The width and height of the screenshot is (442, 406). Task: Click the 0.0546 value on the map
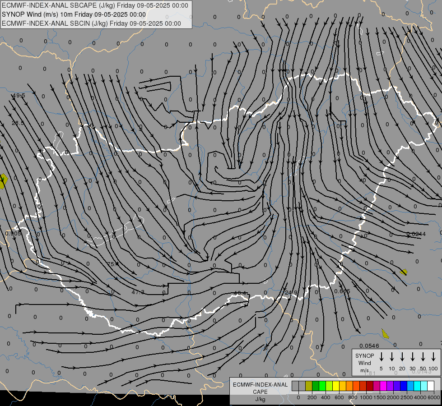(369, 346)
